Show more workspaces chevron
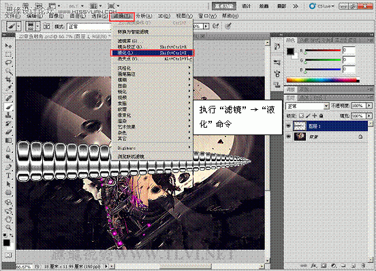 (x=295, y=6)
